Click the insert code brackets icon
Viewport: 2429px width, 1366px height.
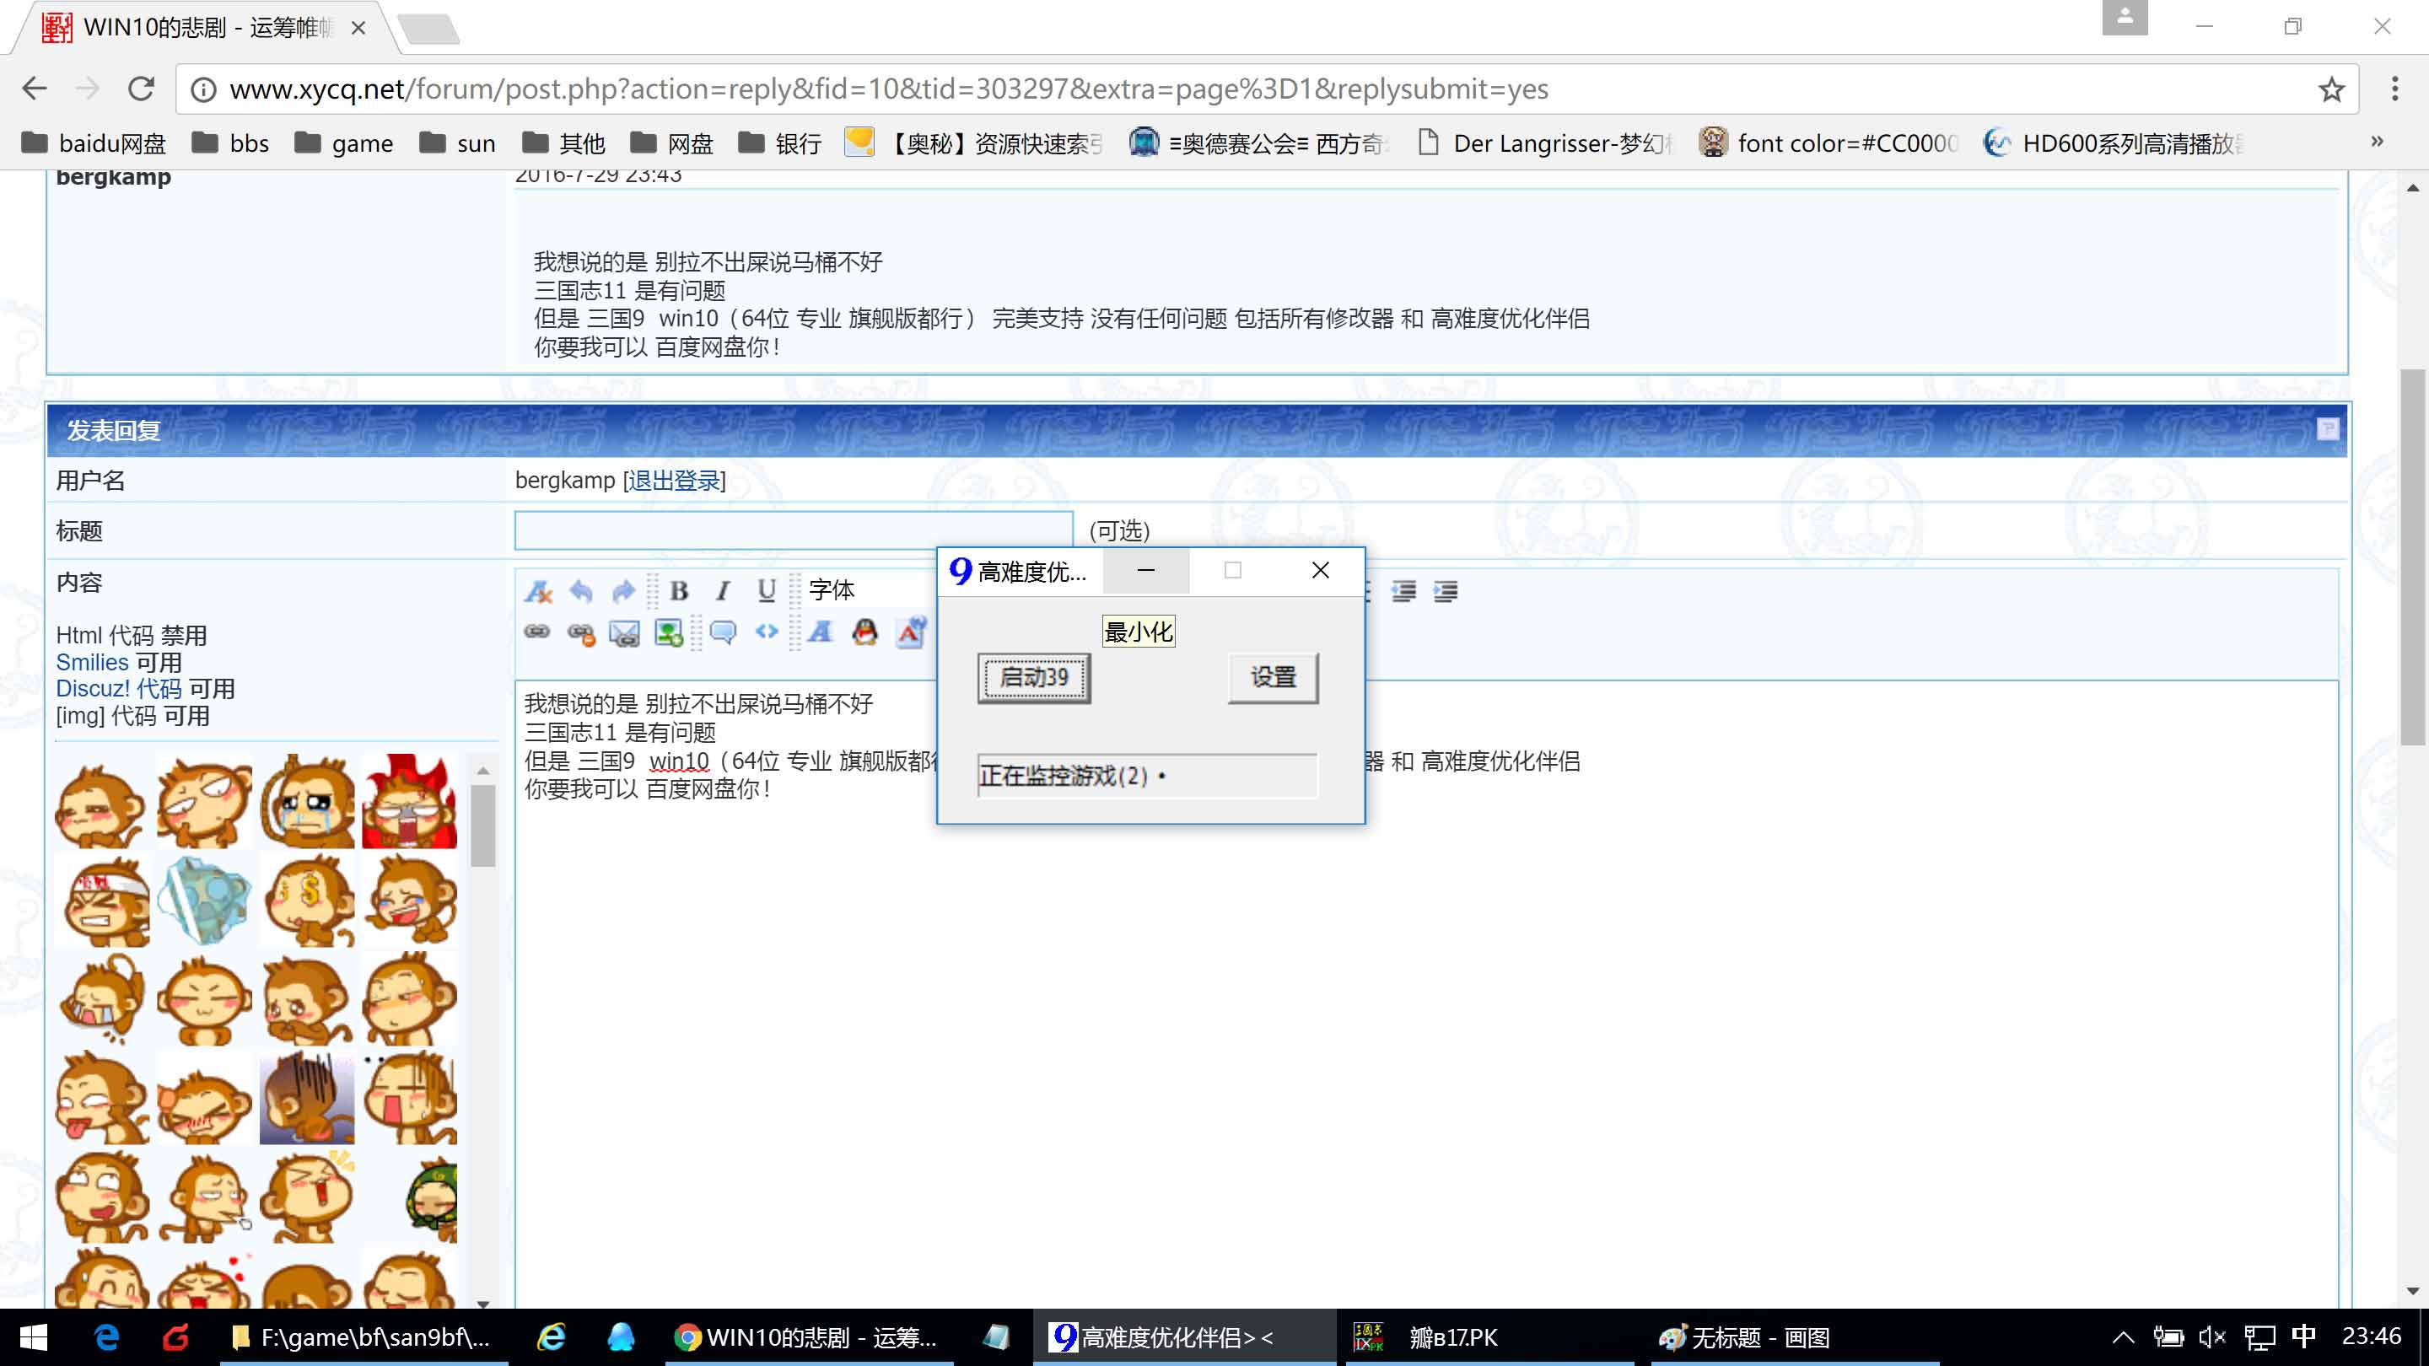767,632
